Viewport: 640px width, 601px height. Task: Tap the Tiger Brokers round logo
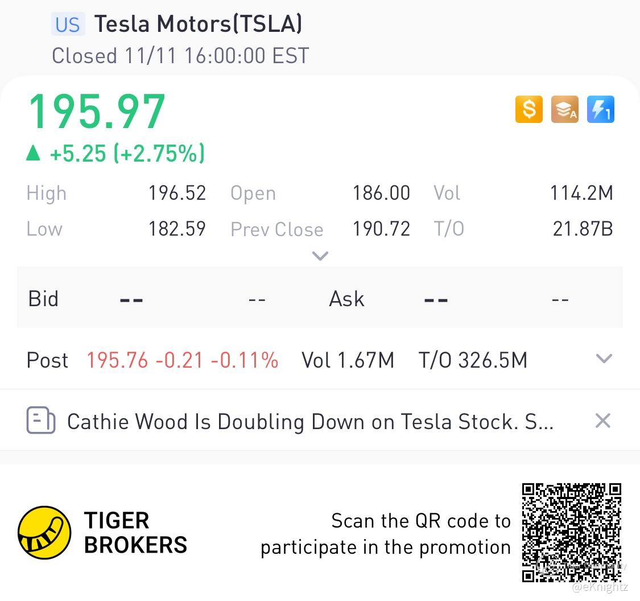pos(44,532)
